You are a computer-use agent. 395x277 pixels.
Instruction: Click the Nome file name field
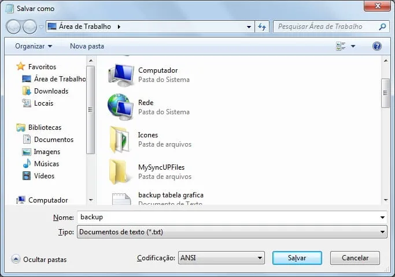click(x=228, y=217)
